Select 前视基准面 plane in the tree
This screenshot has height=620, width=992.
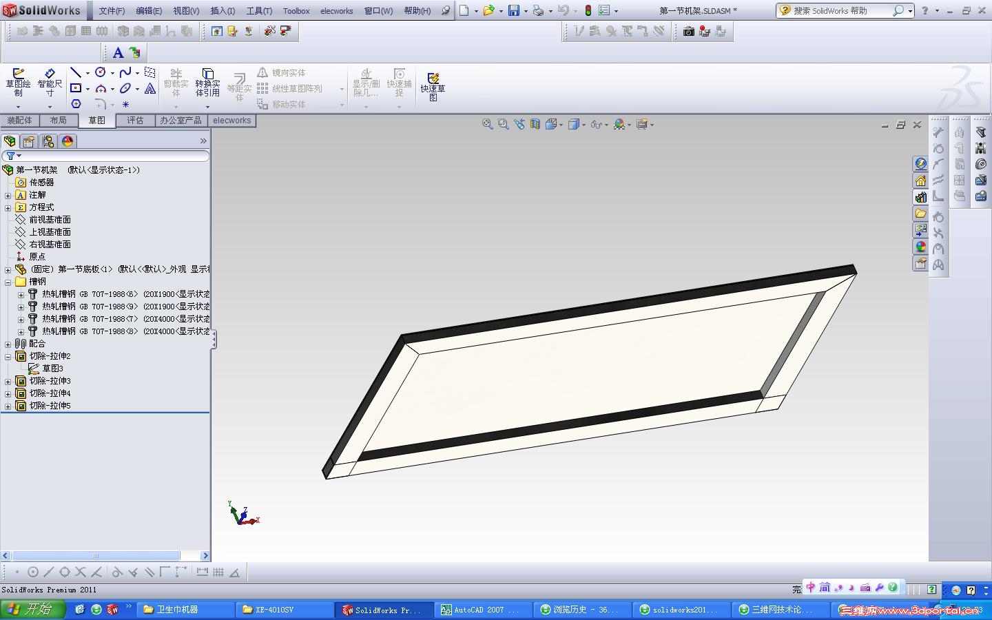coord(50,220)
